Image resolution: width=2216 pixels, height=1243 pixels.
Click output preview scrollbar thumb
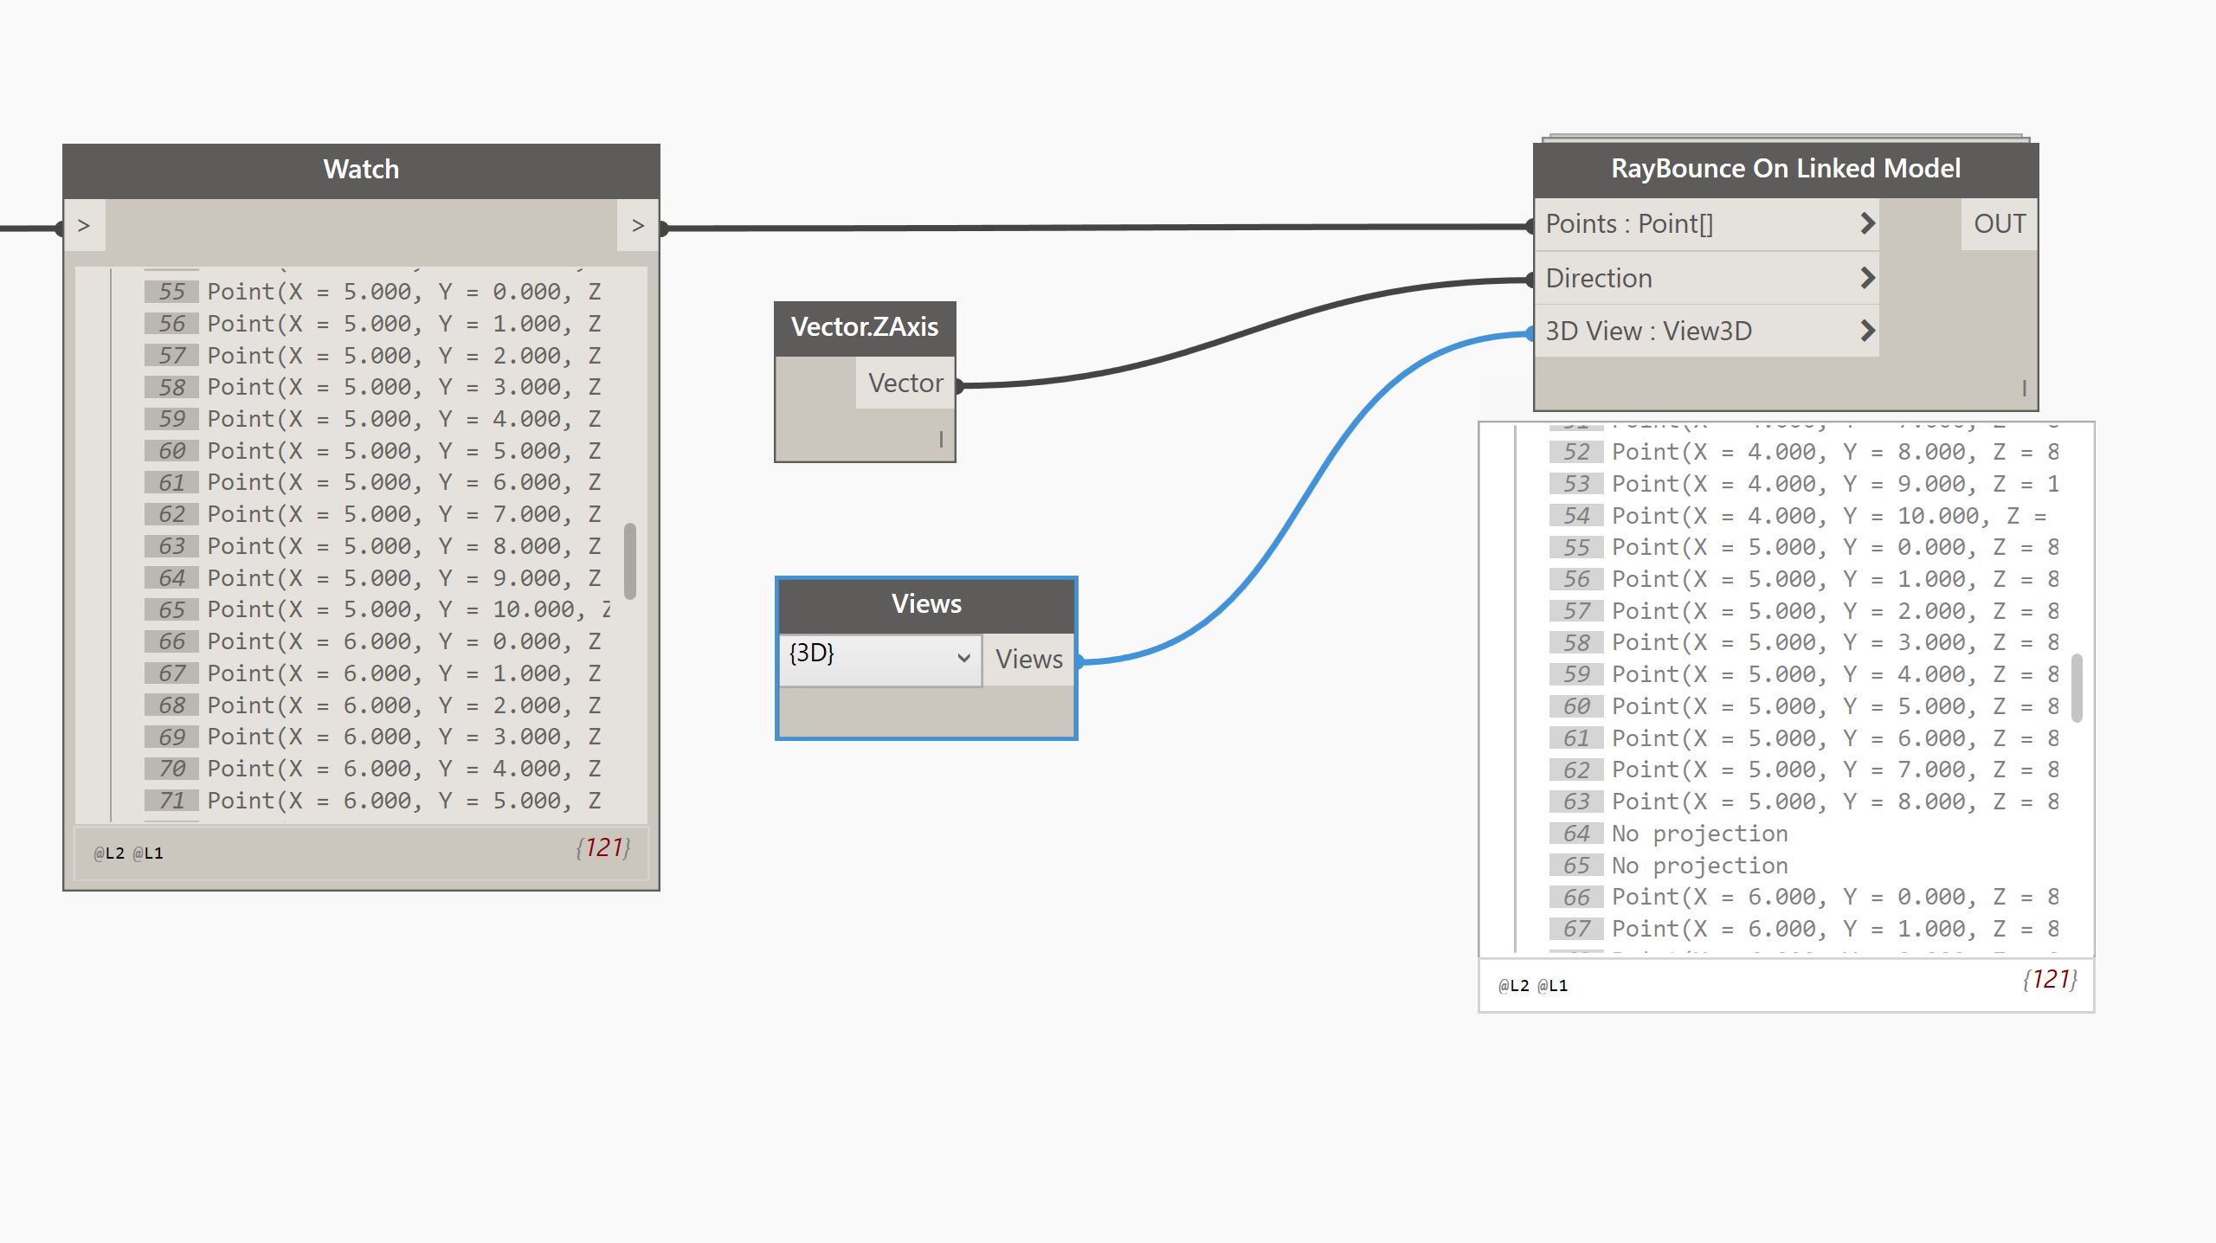tap(2077, 688)
